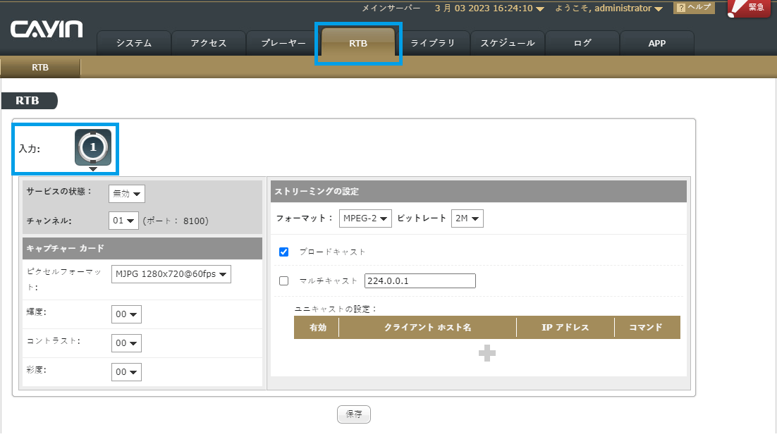Click the クライアント ホスト名 column header
The image size is (777, 444).
coord(428,328)
